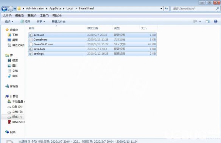The width and height of the screenshot is (221, 143).
Task: Go forward with the Forward arrow button
Action: [x=11, y=9]
